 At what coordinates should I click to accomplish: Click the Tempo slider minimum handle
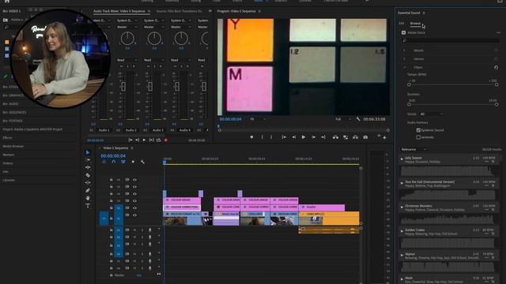(x=410, y=84)
